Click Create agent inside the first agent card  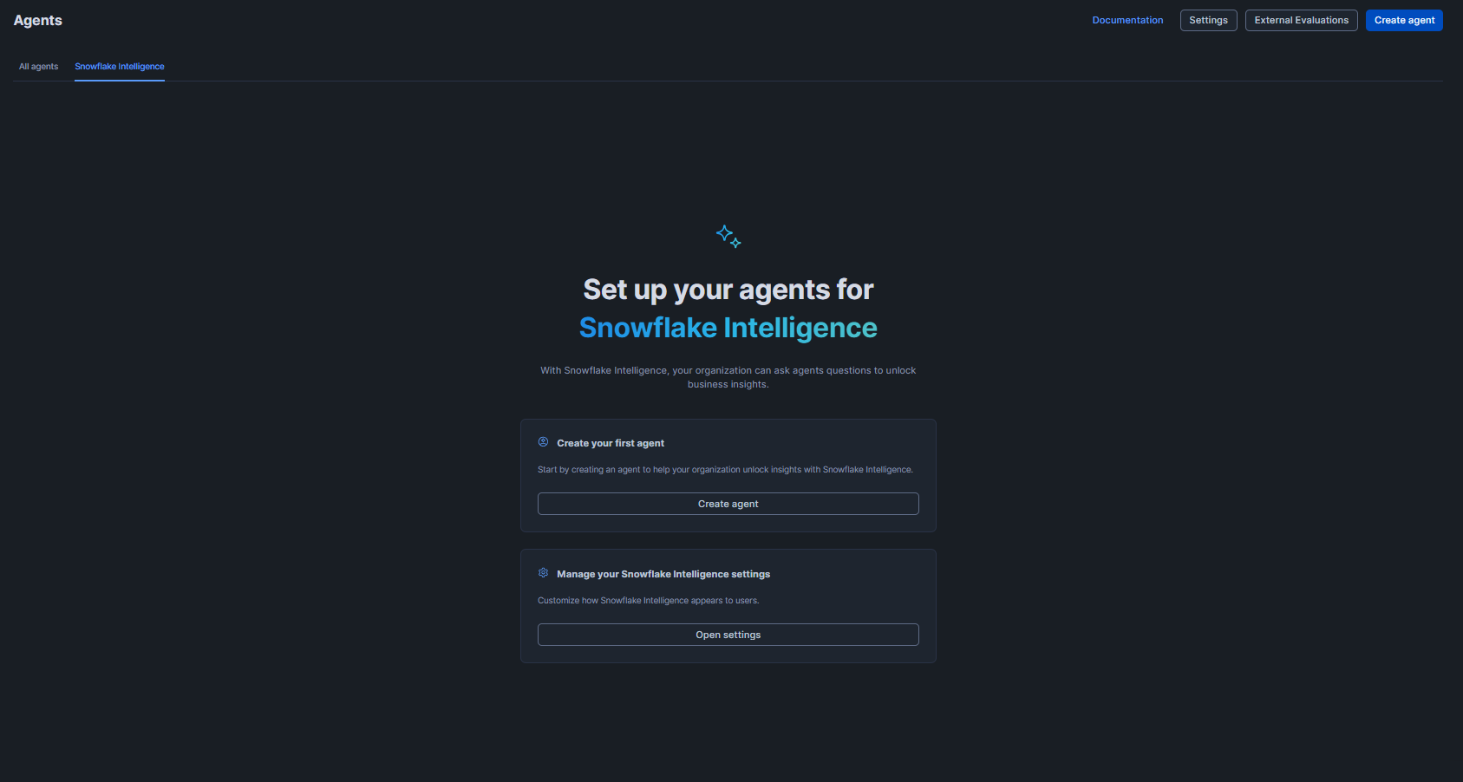pos(728,504)
